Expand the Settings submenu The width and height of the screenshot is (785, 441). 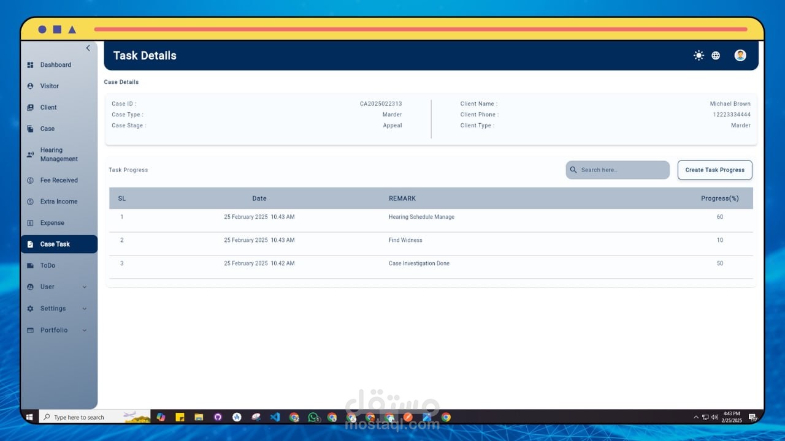click(x=85, y=309)
